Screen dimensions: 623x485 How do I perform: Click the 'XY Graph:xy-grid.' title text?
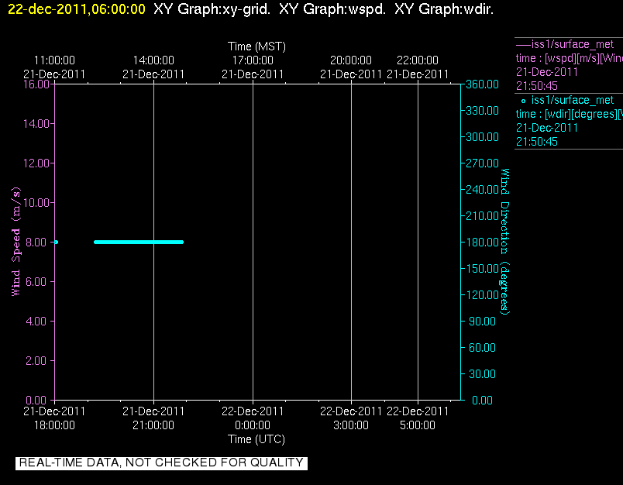pyautogui.click(x=212, y=9)
